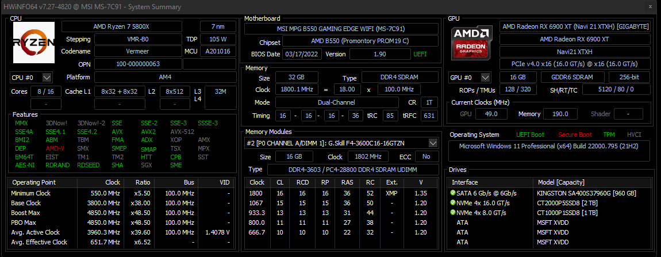Select the 933.3 clock row in timing table

pyautogui.click(x=342, y=213)
